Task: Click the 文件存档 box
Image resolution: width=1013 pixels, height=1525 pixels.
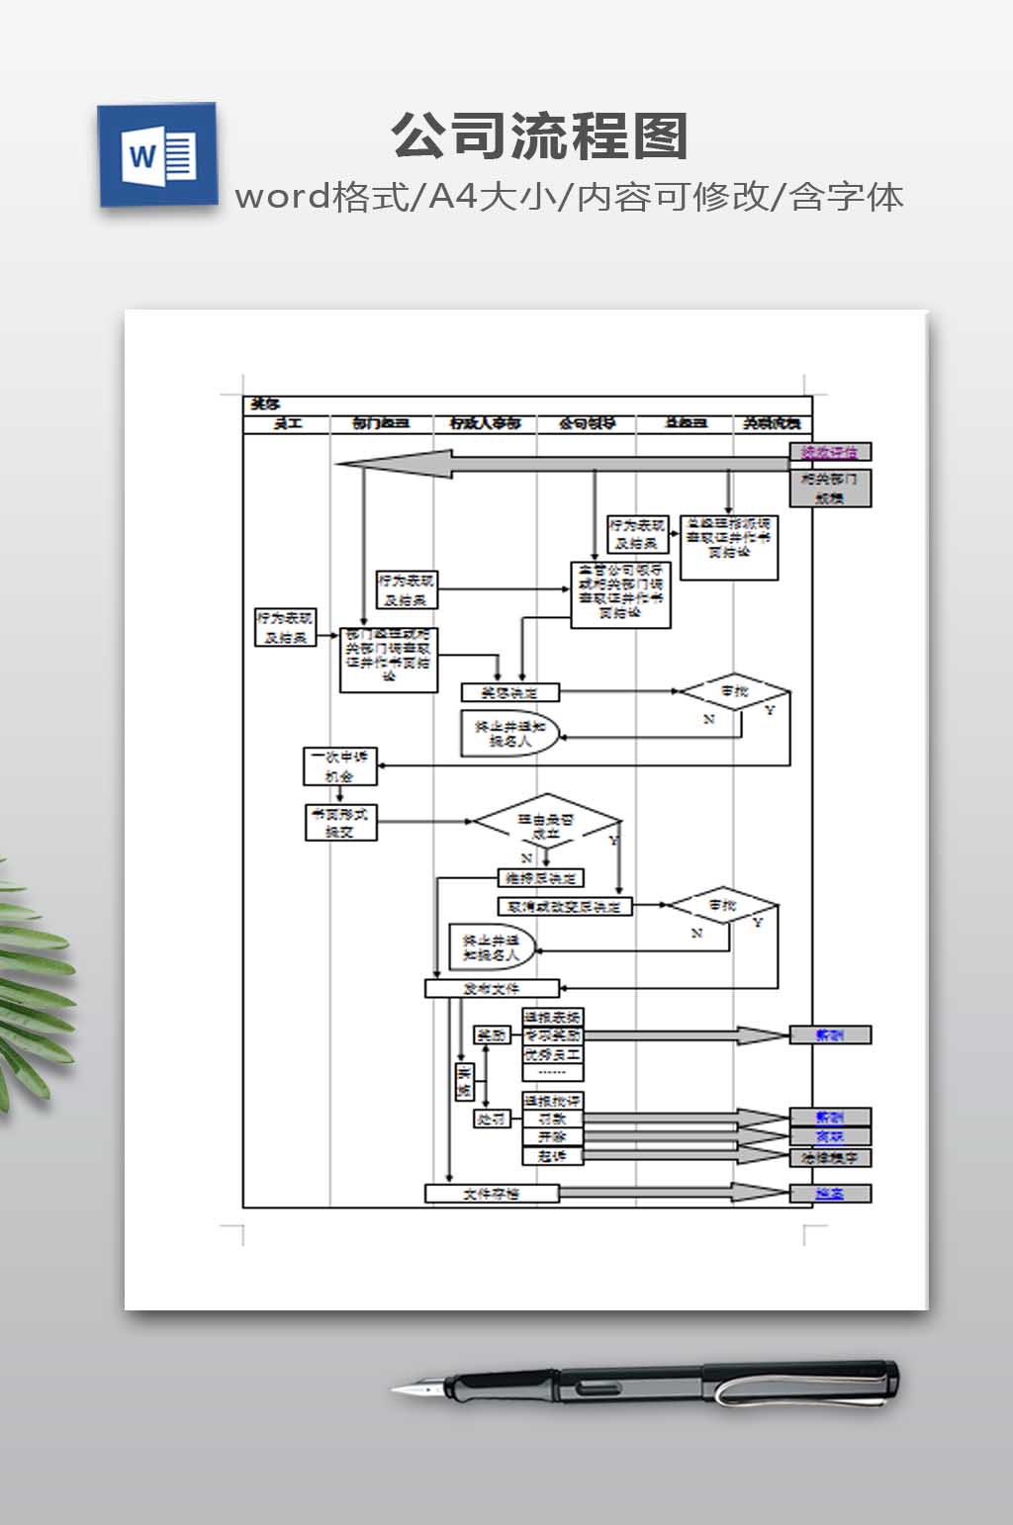Action: (493, 1194)
